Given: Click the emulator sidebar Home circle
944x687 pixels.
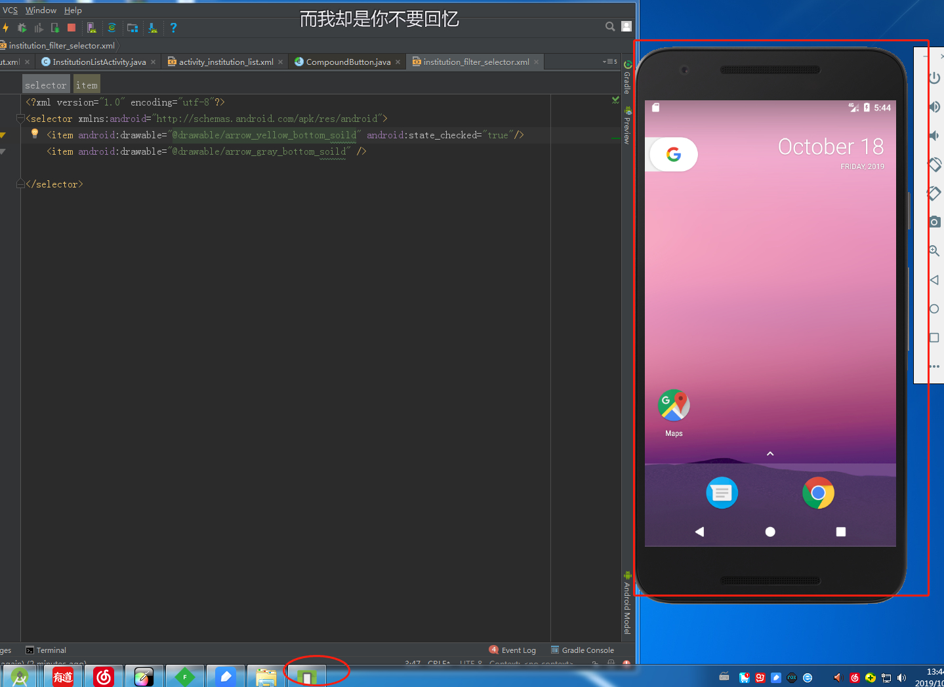Looking at the screenshot, I should pyautogui.click(x=935, y=309).
